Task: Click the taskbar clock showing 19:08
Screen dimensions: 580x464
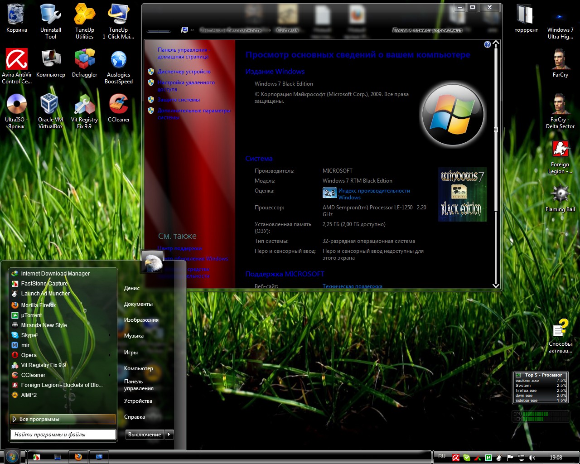Action: tap(556, 458)
